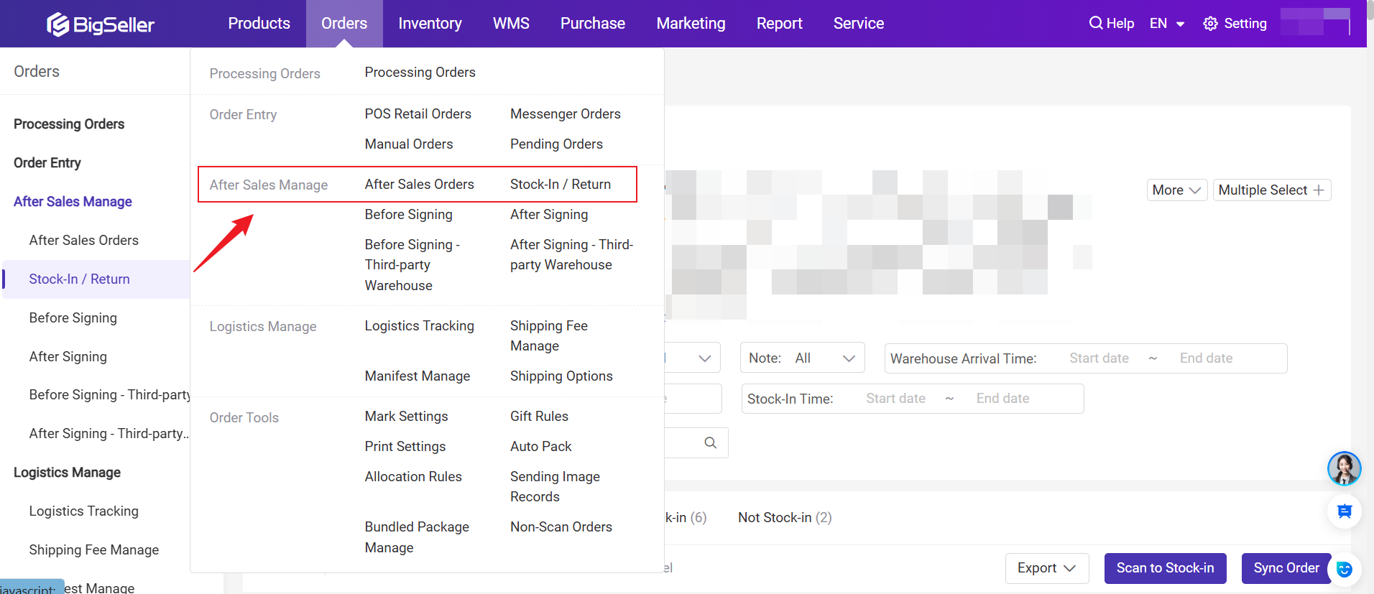Open the Export dropdown
This screenshot has height=594, width=1374.
(x=1046, y=568)
